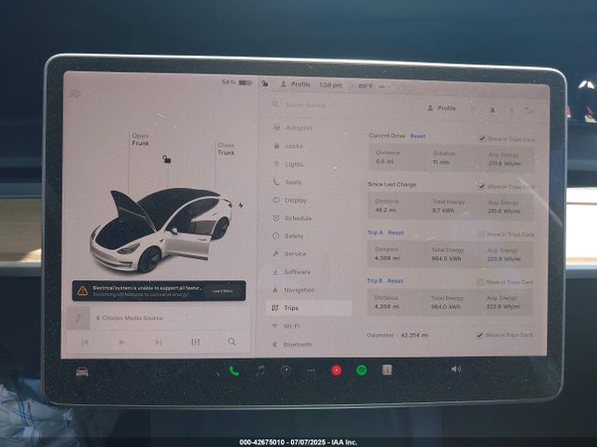
Task: Select the Service menu entry
Action: [x=289, y=254]
